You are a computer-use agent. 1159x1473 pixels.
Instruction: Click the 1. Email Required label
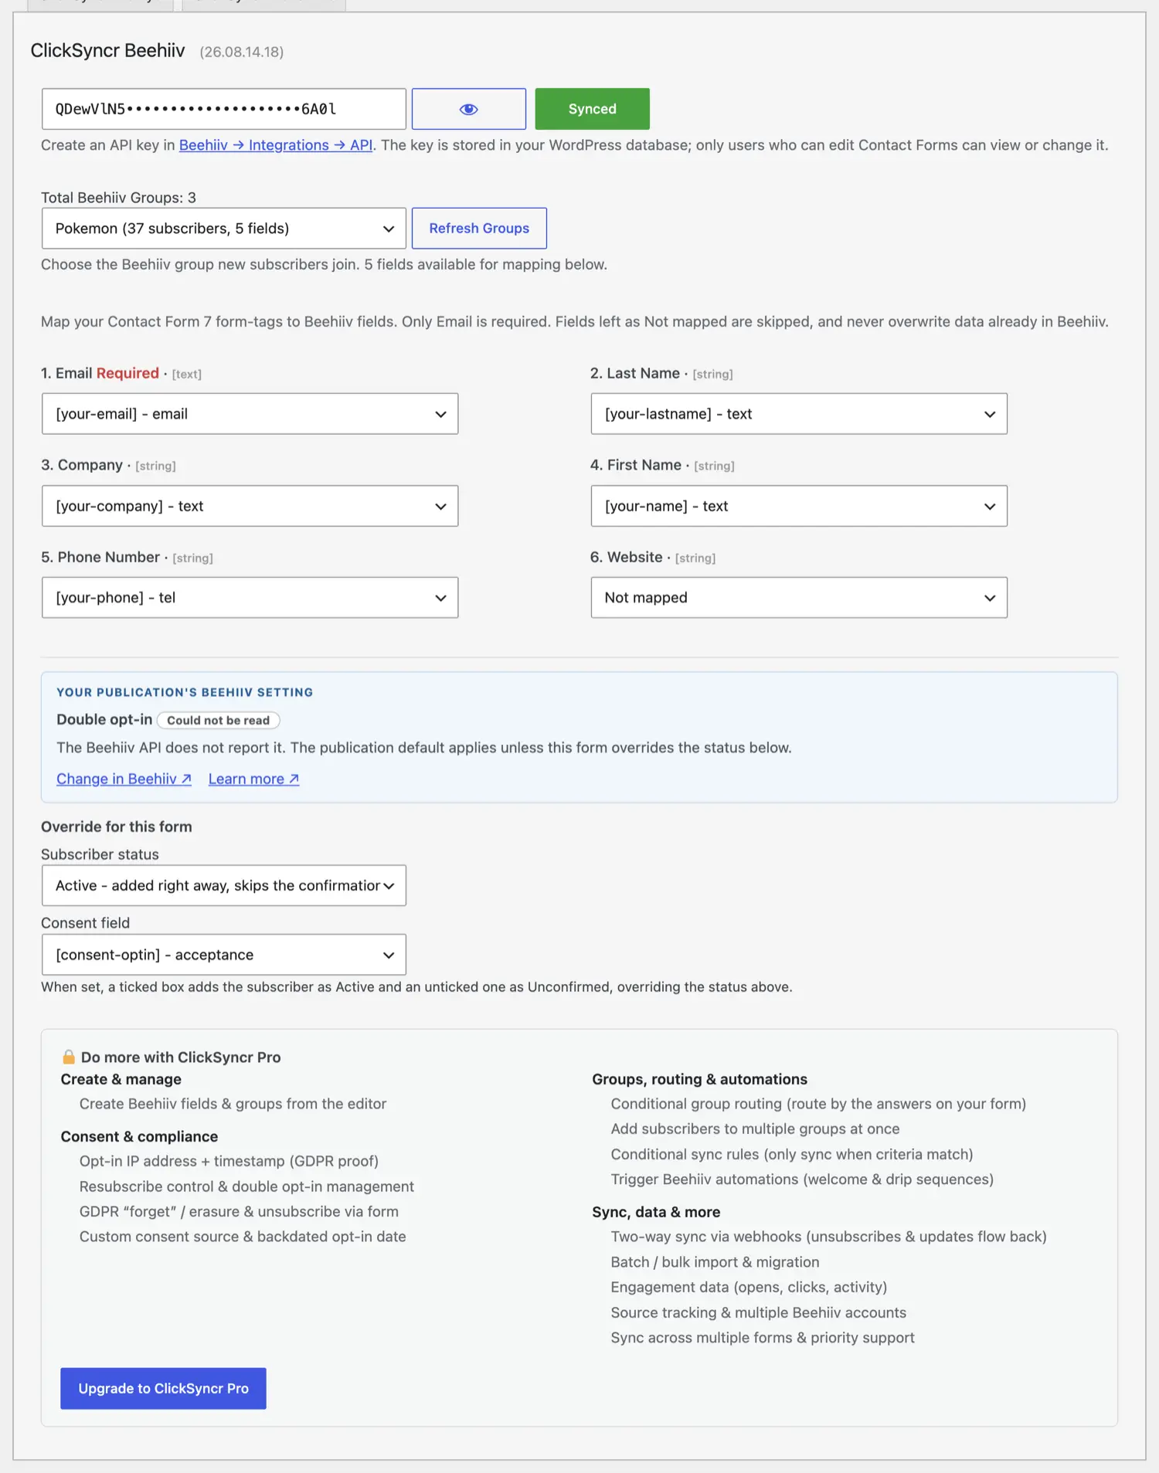100,373
